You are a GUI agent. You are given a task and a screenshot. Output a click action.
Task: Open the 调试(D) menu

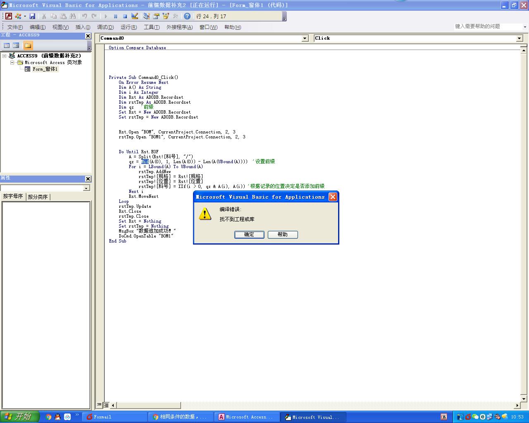click(x=105, y=27)
